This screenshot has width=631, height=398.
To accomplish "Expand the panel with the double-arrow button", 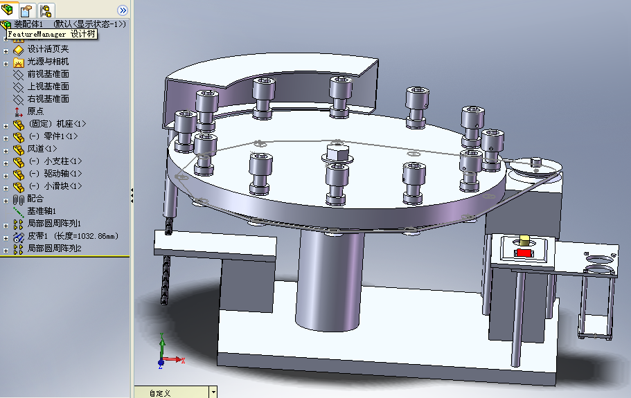I will coord(123,10).
